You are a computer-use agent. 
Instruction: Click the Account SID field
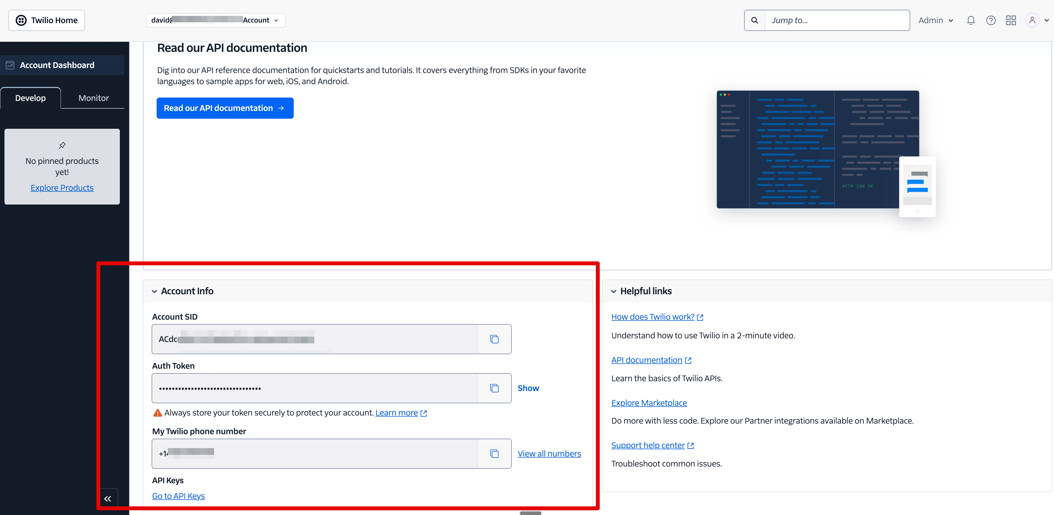pyautogui.click(x=315, y=339)
